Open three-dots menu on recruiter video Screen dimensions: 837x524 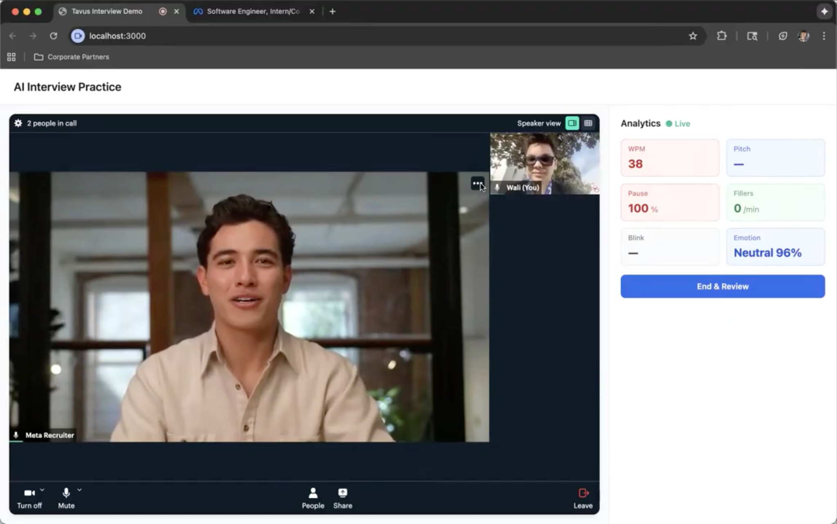coord(477,183)
